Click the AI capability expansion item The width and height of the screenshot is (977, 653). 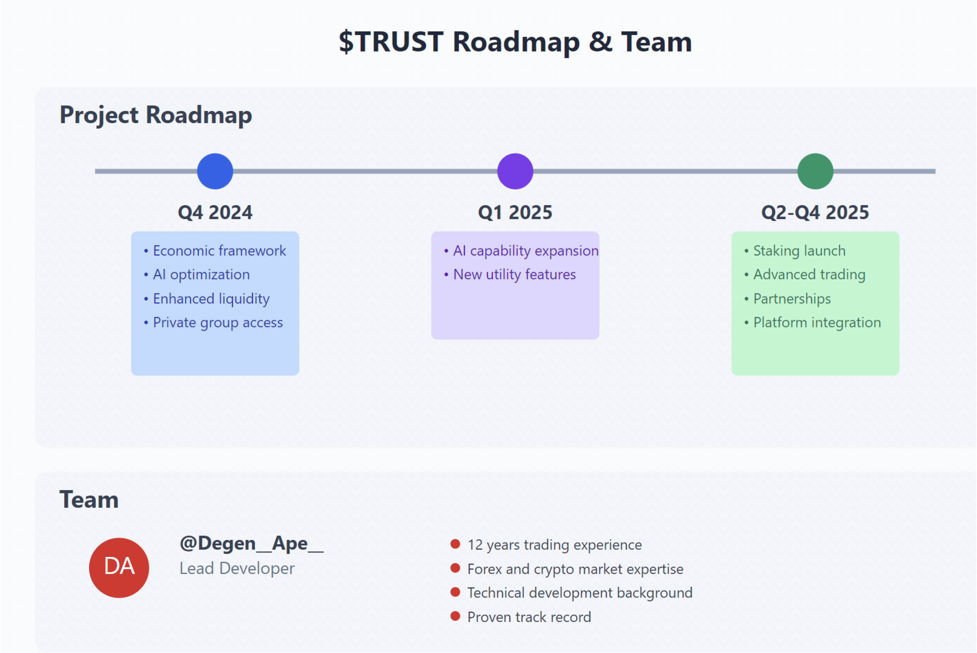click(x=525, y=251)
